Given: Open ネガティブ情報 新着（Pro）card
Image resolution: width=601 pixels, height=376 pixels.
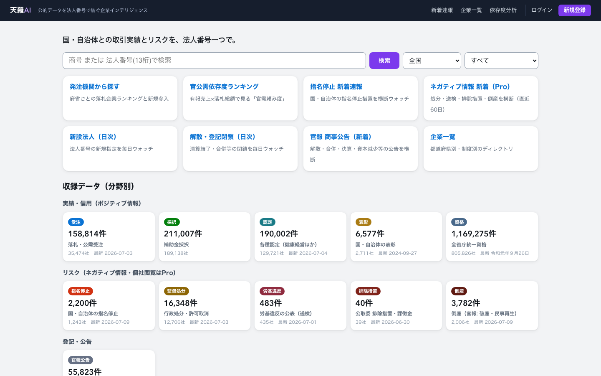Looking at the screenshot, I should coord(481,98).
